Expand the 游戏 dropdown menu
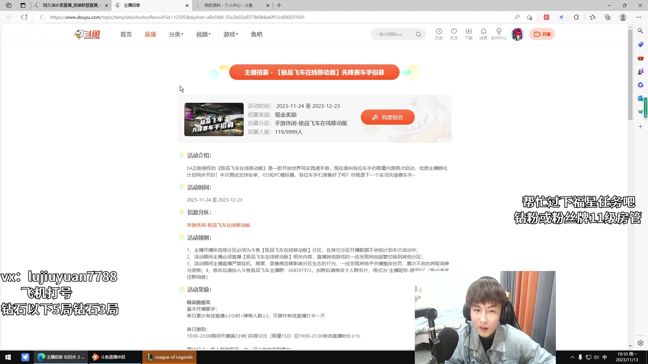The width and height of the screenshot is (648, 364). click(231, 34)
